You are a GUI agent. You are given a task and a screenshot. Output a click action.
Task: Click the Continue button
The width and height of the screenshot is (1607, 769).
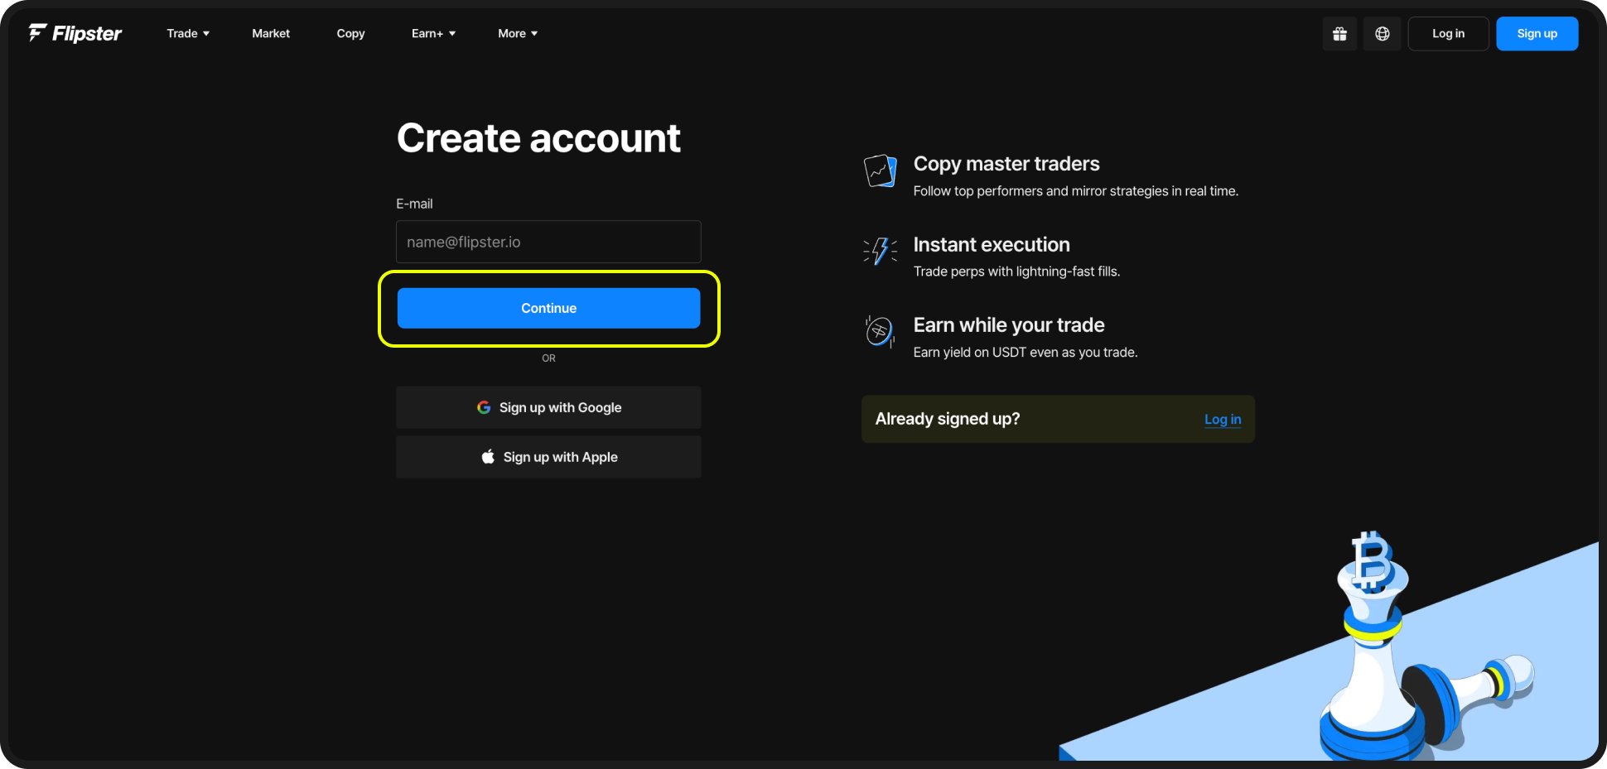[x=548, y=308]
